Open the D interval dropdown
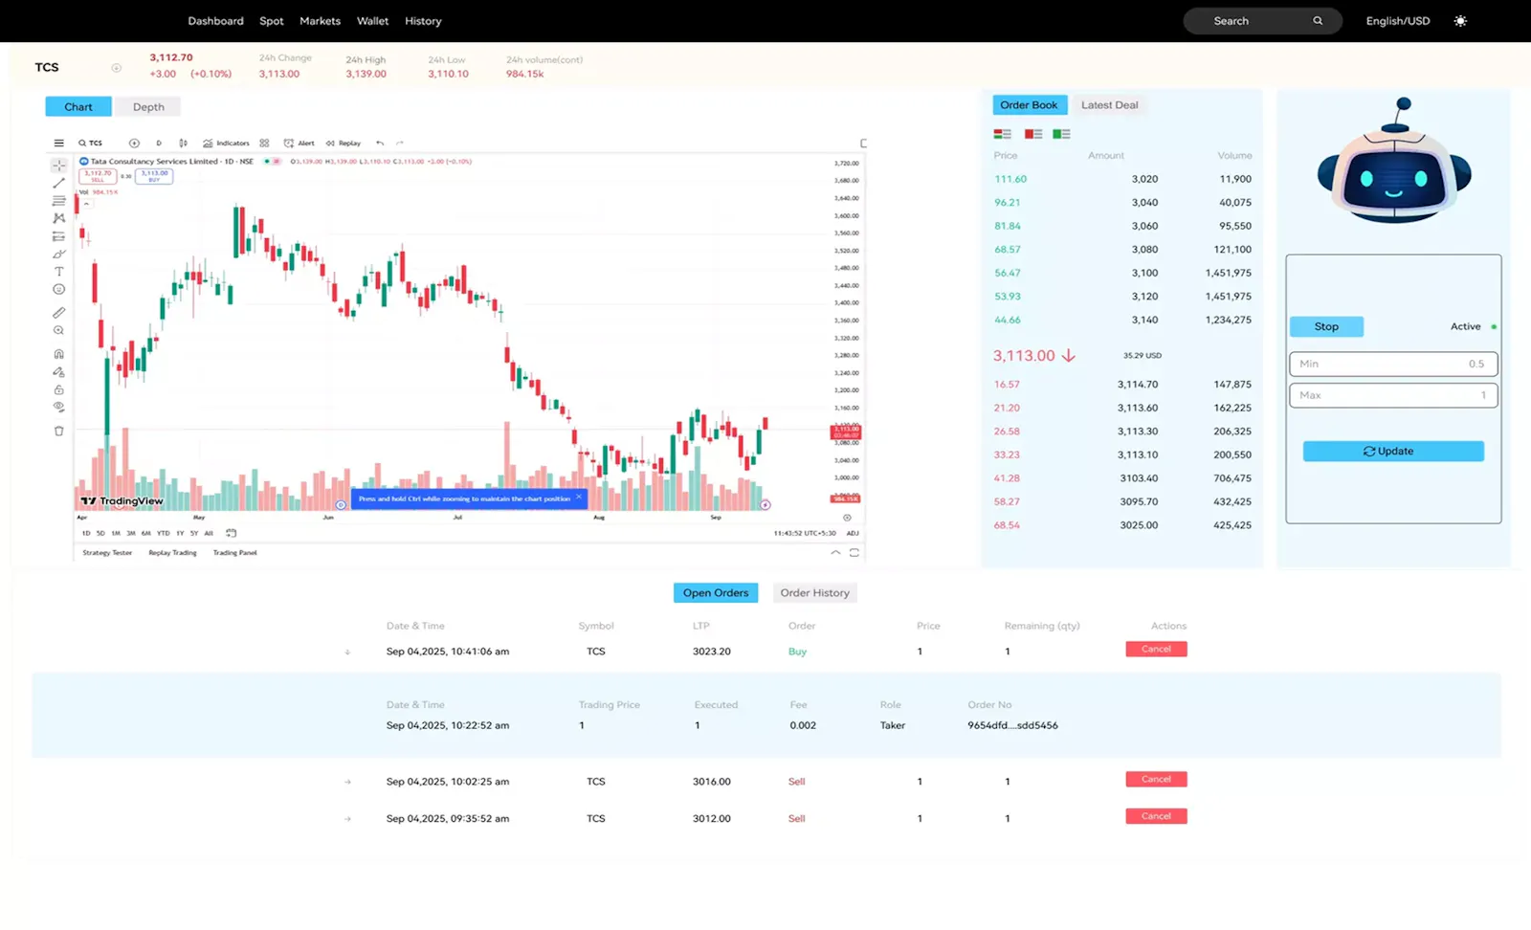Viewport: 1531px width, 930px height. (159, 144)
